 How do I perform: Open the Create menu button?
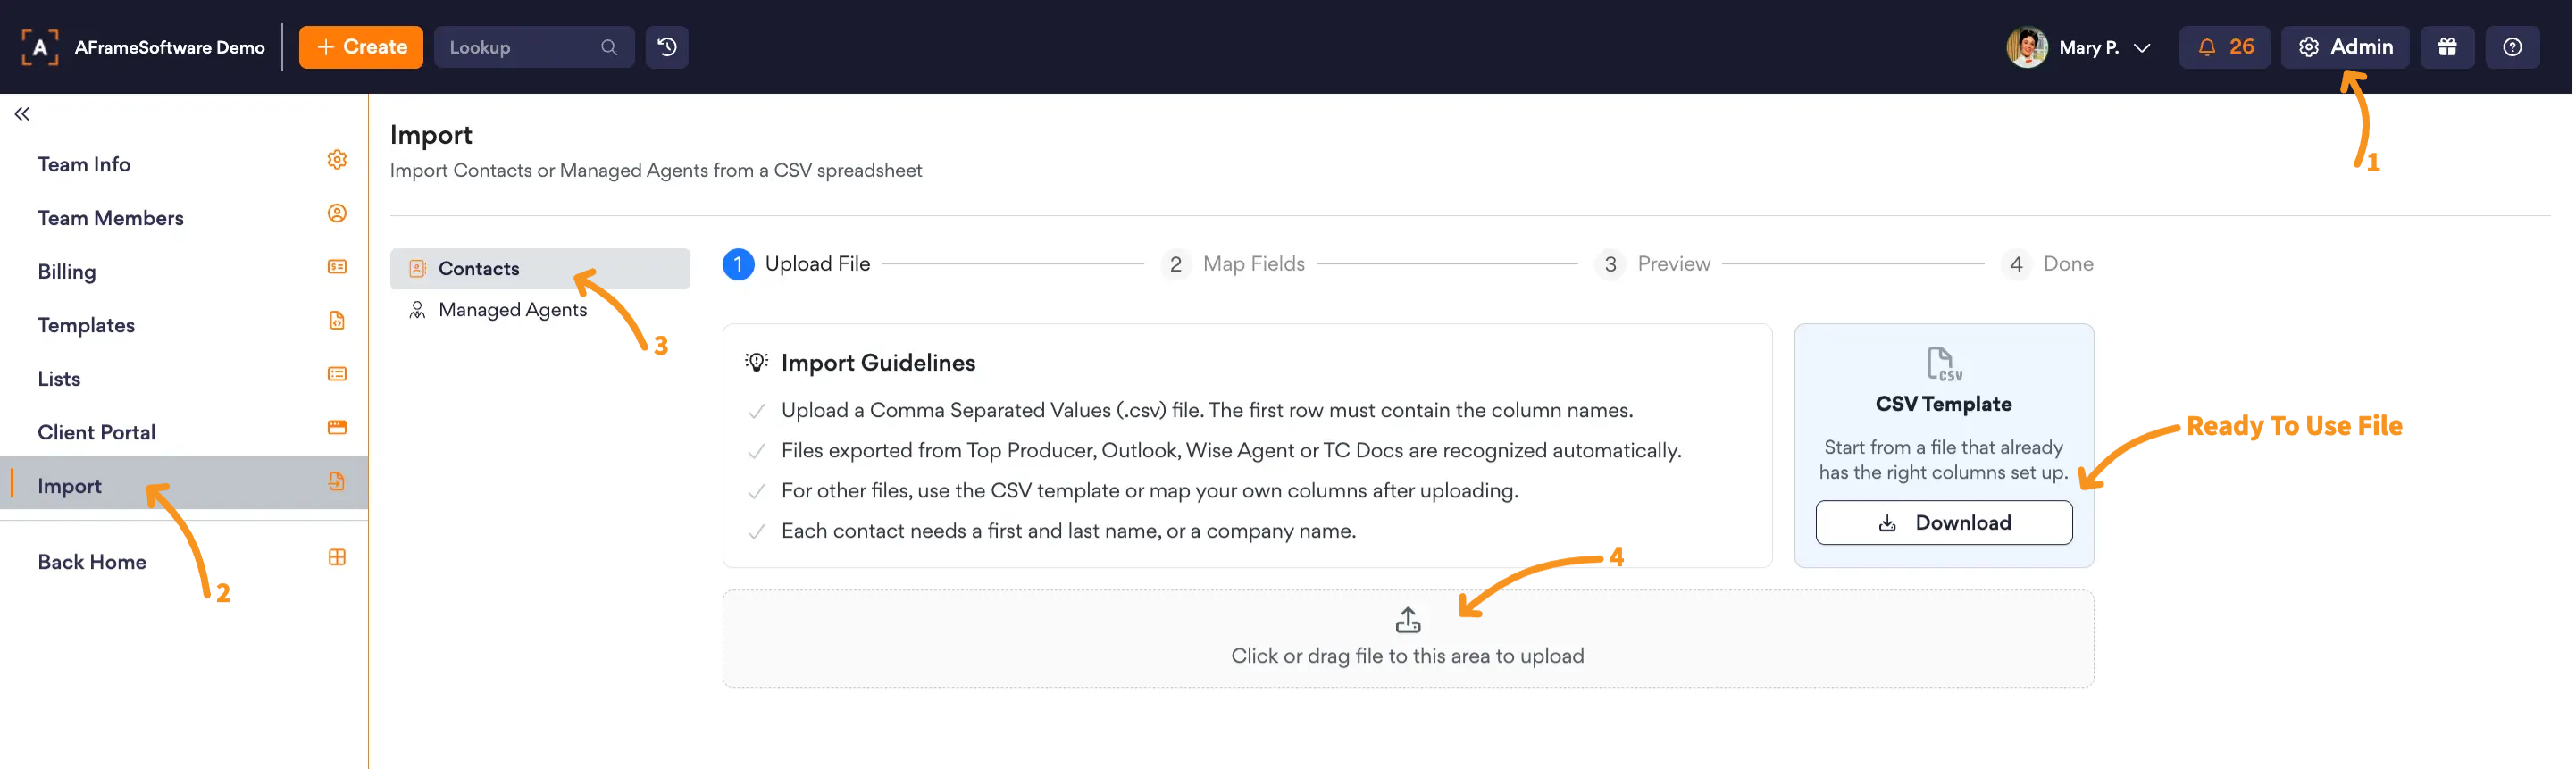pyautogui.click(x=361, y=47)
